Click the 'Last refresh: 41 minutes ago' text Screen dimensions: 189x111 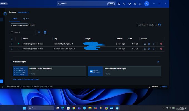pos(147,25)
